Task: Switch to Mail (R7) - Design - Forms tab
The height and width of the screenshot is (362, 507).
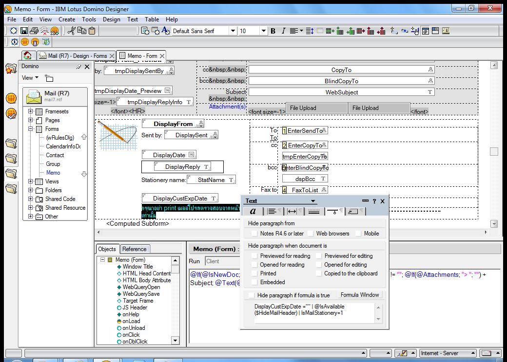Action: tap(77, 56)
